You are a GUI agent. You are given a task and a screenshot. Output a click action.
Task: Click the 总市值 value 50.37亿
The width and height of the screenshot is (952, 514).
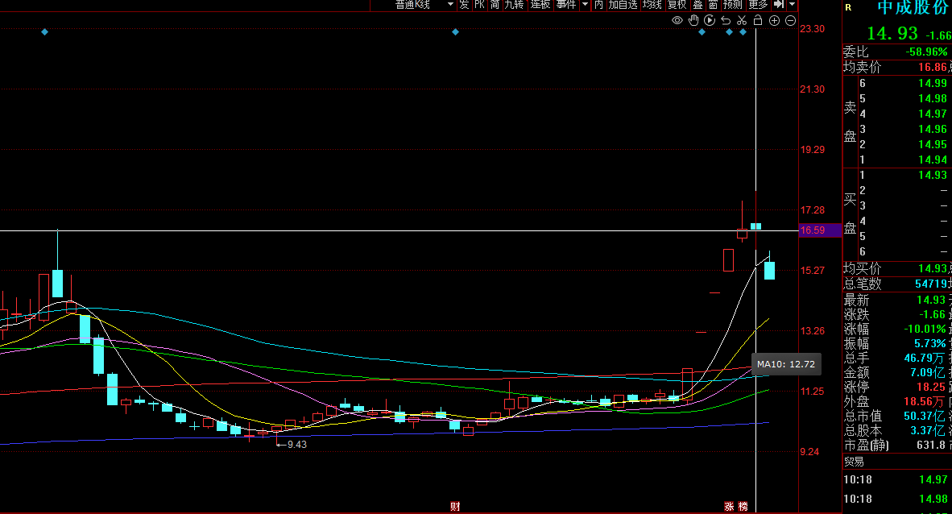[924, 417]
